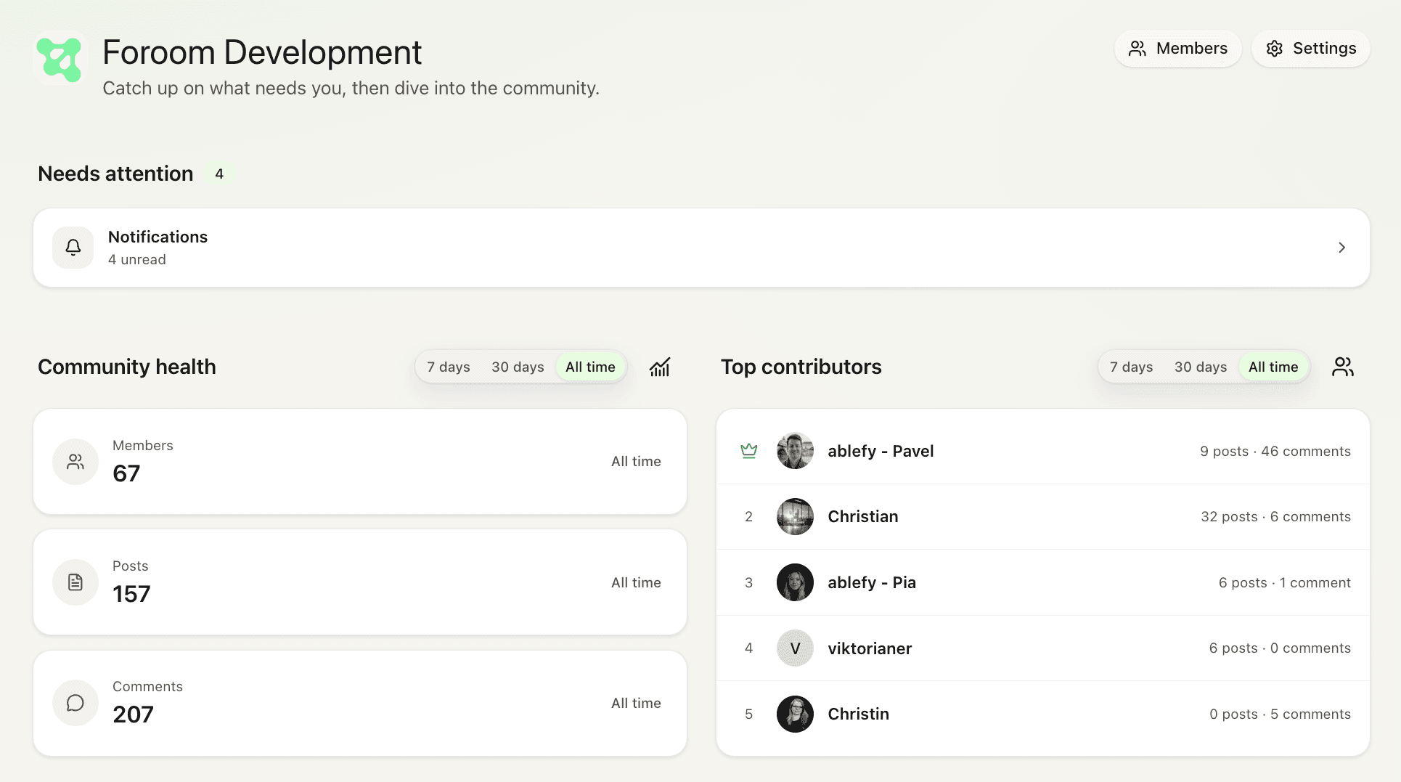
Task: Open the Notifications 4 unread row
Action: point(701,248)
